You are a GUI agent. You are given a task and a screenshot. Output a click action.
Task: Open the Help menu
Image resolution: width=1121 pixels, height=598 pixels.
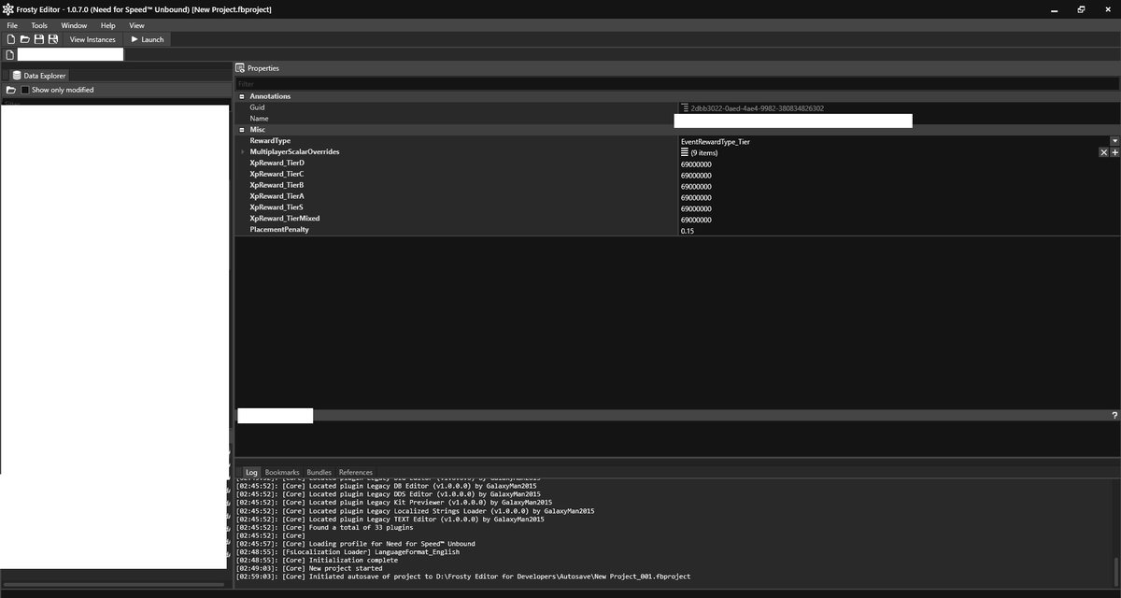point(108,25)
